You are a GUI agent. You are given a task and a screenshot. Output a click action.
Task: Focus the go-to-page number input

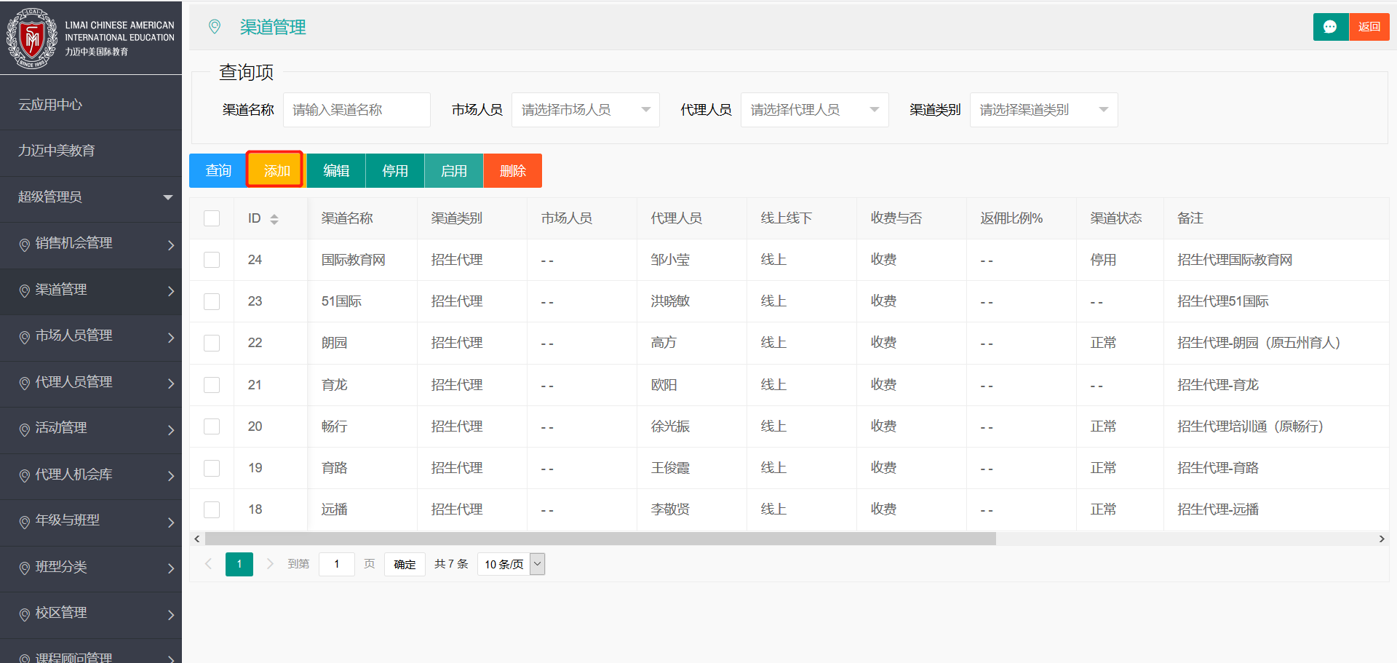337,564
